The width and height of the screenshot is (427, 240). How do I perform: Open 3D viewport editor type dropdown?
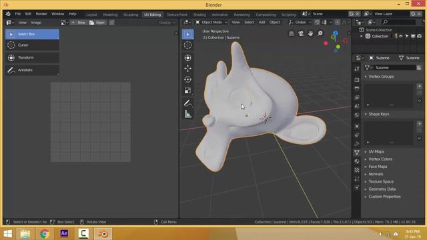coord(187,22)
